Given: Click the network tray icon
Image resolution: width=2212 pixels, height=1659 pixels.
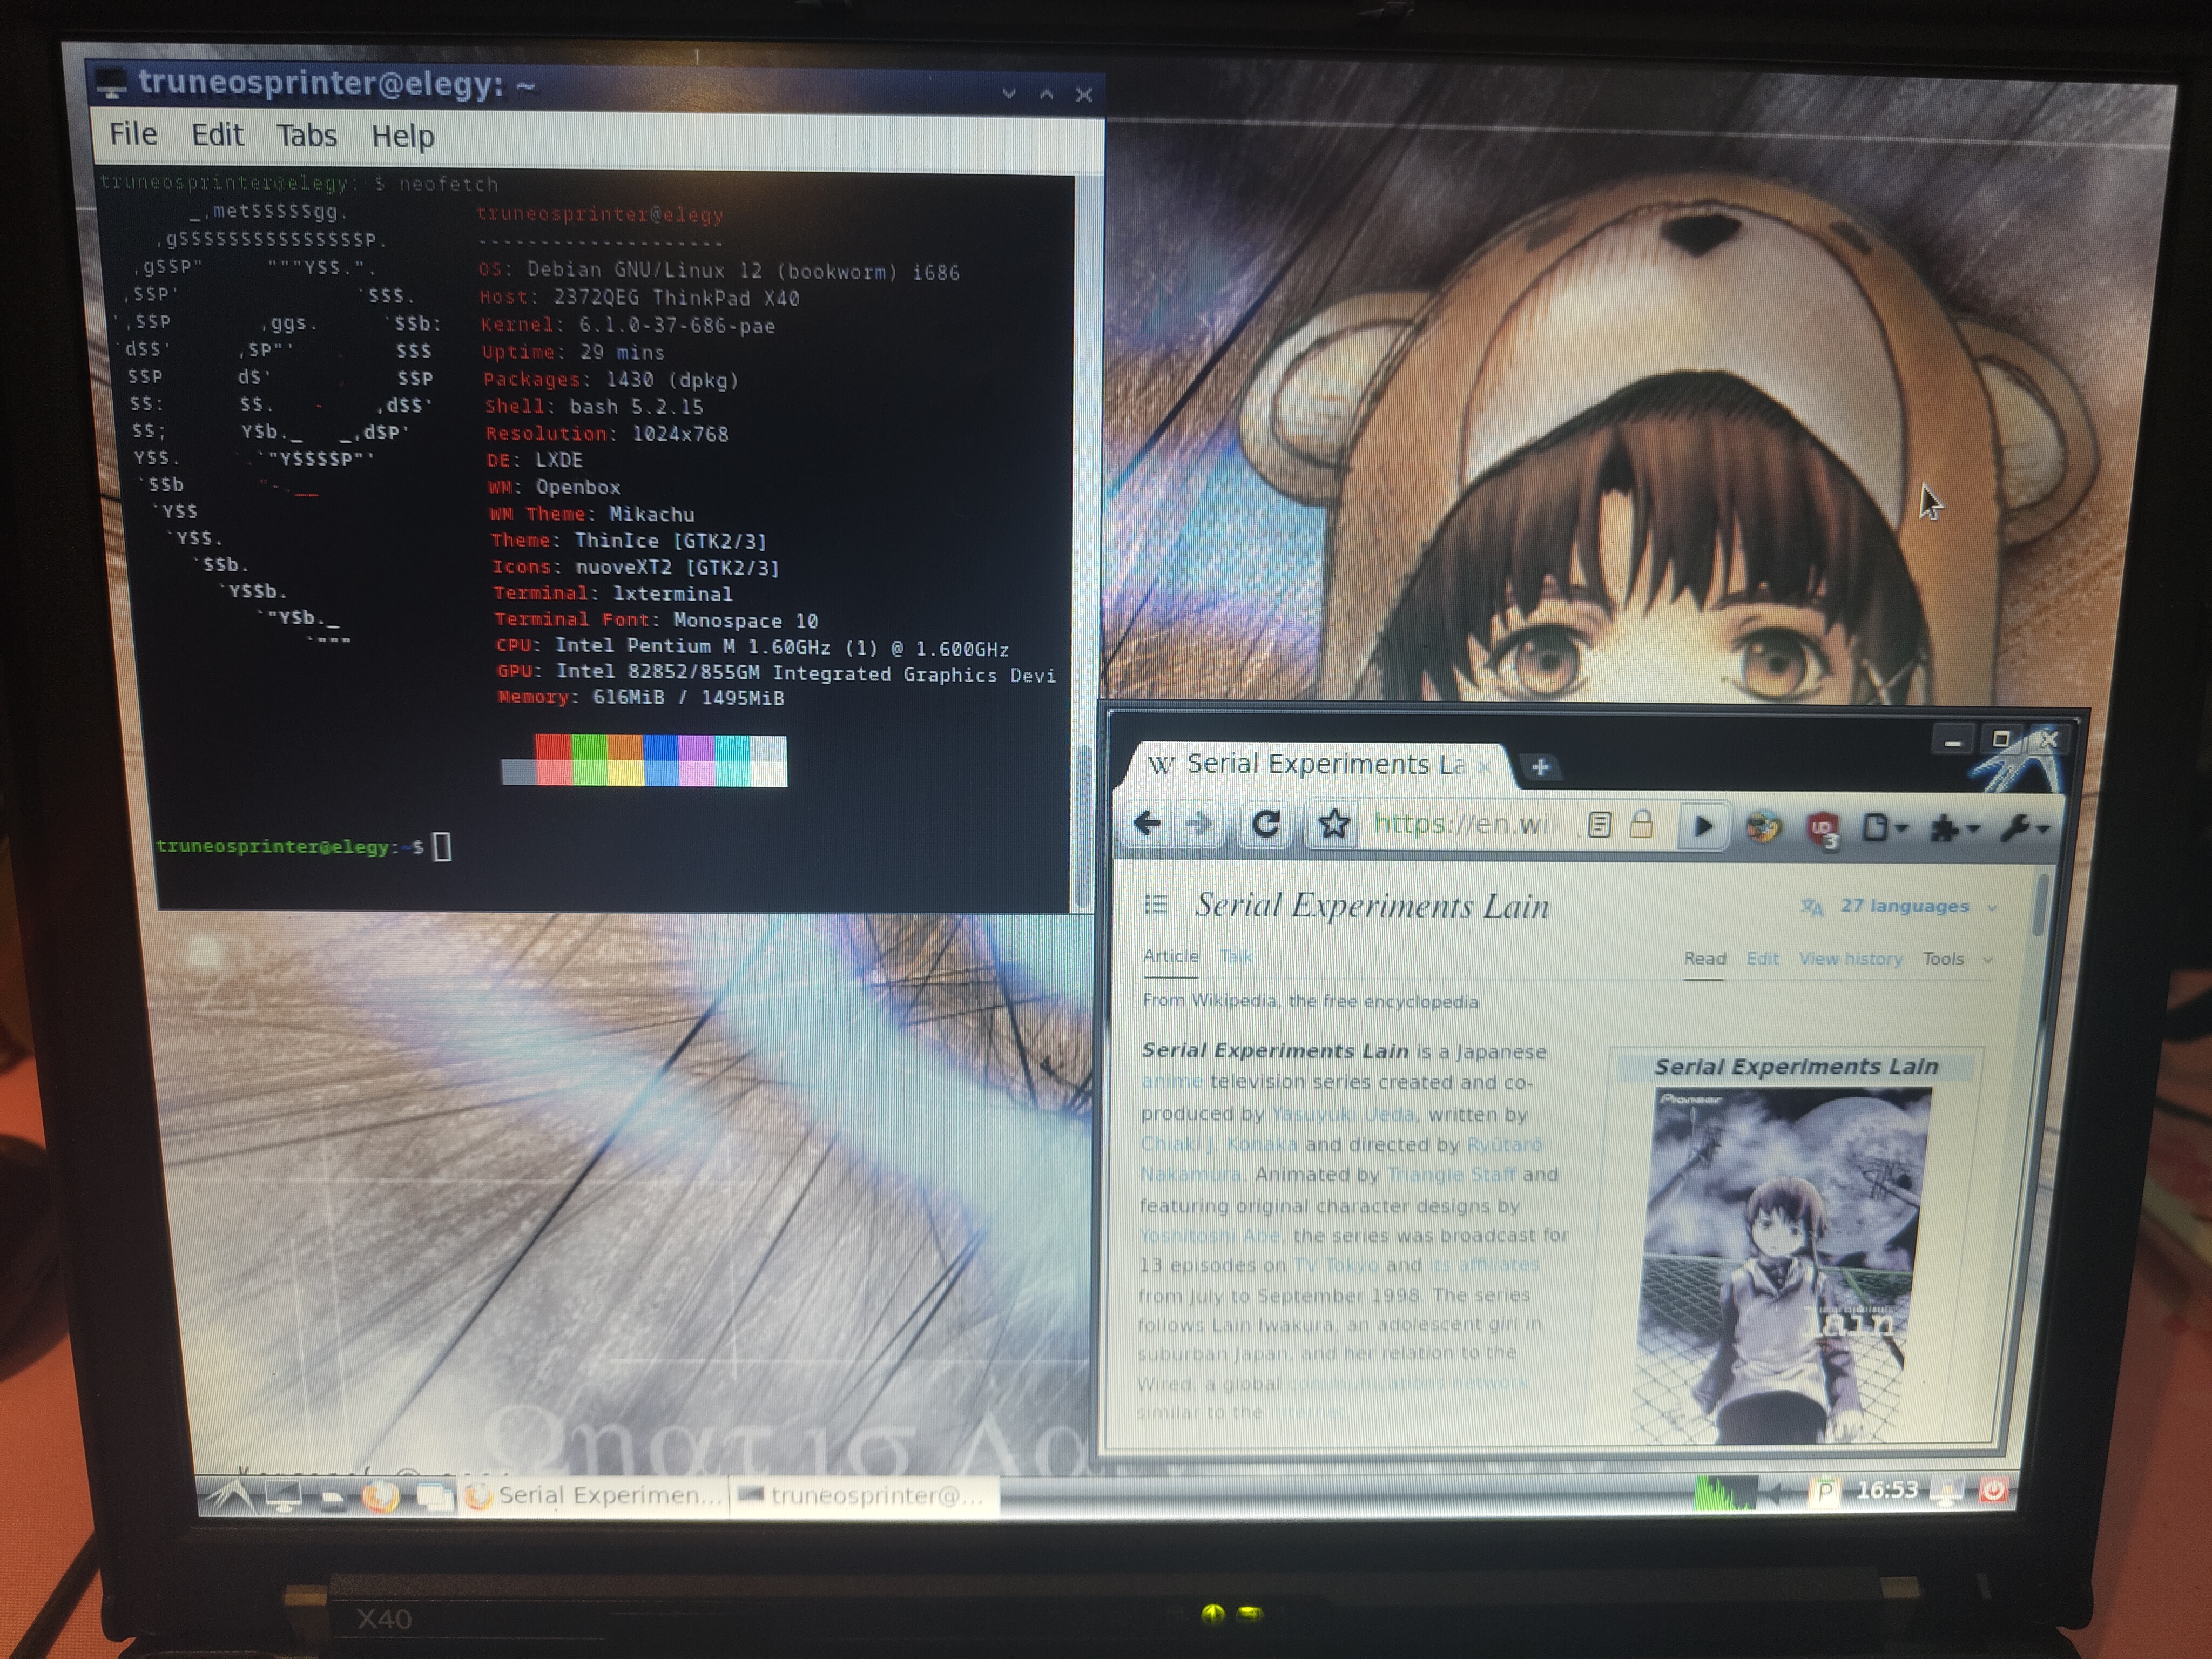Looking at the screenshot, I should (1948, 1491).
